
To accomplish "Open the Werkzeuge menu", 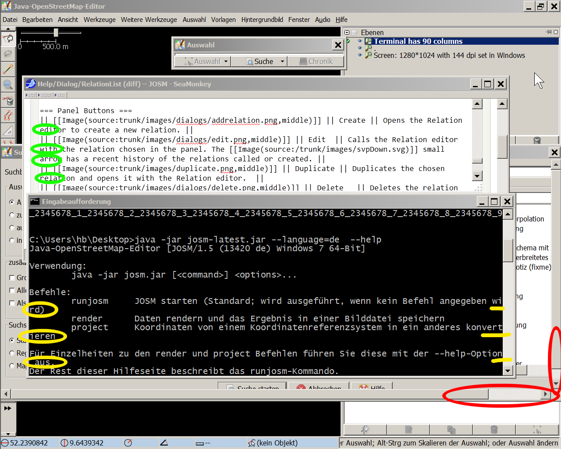I will pyautogui.click(x=99, y=20).
